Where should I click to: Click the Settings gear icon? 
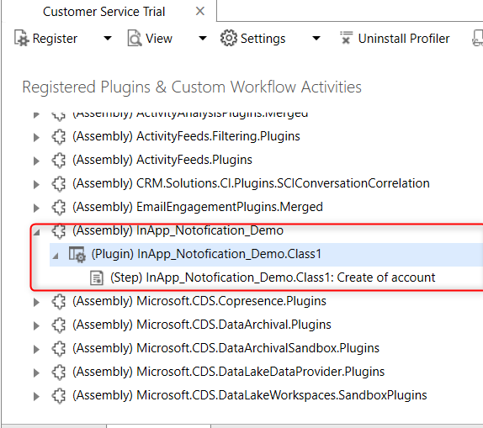point(229,38)
